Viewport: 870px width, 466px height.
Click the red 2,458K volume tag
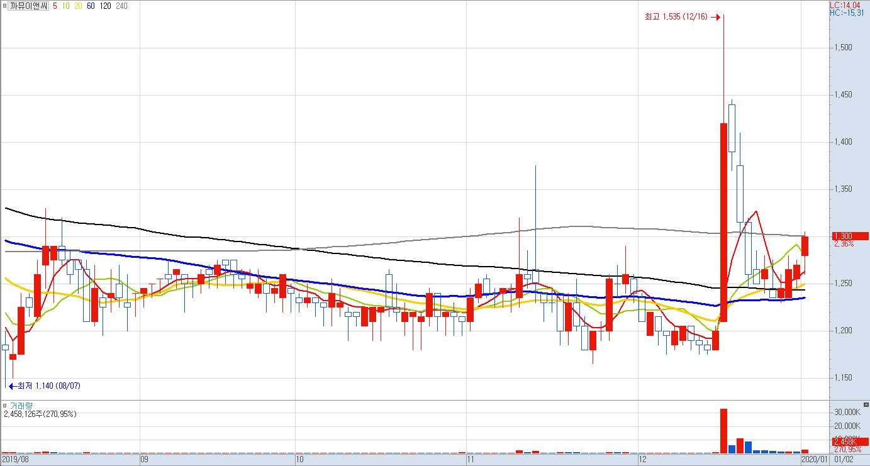pos(850,441)
